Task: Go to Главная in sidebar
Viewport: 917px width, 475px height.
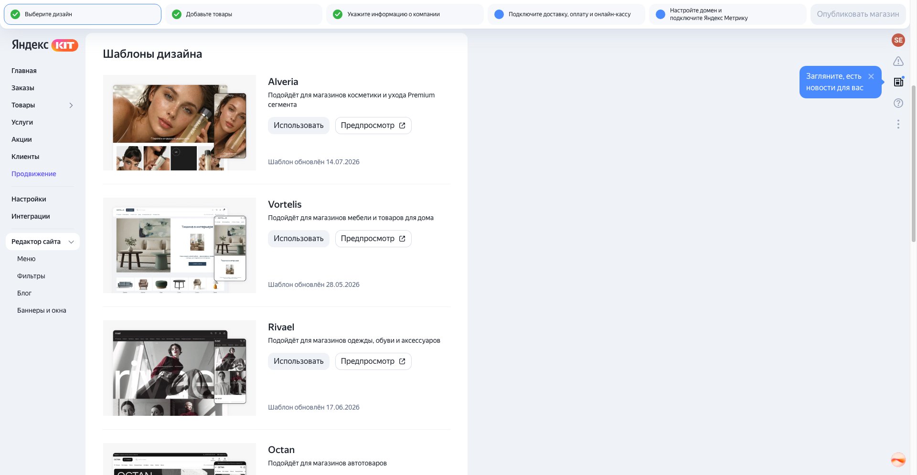Action: (x=24, y=71)
